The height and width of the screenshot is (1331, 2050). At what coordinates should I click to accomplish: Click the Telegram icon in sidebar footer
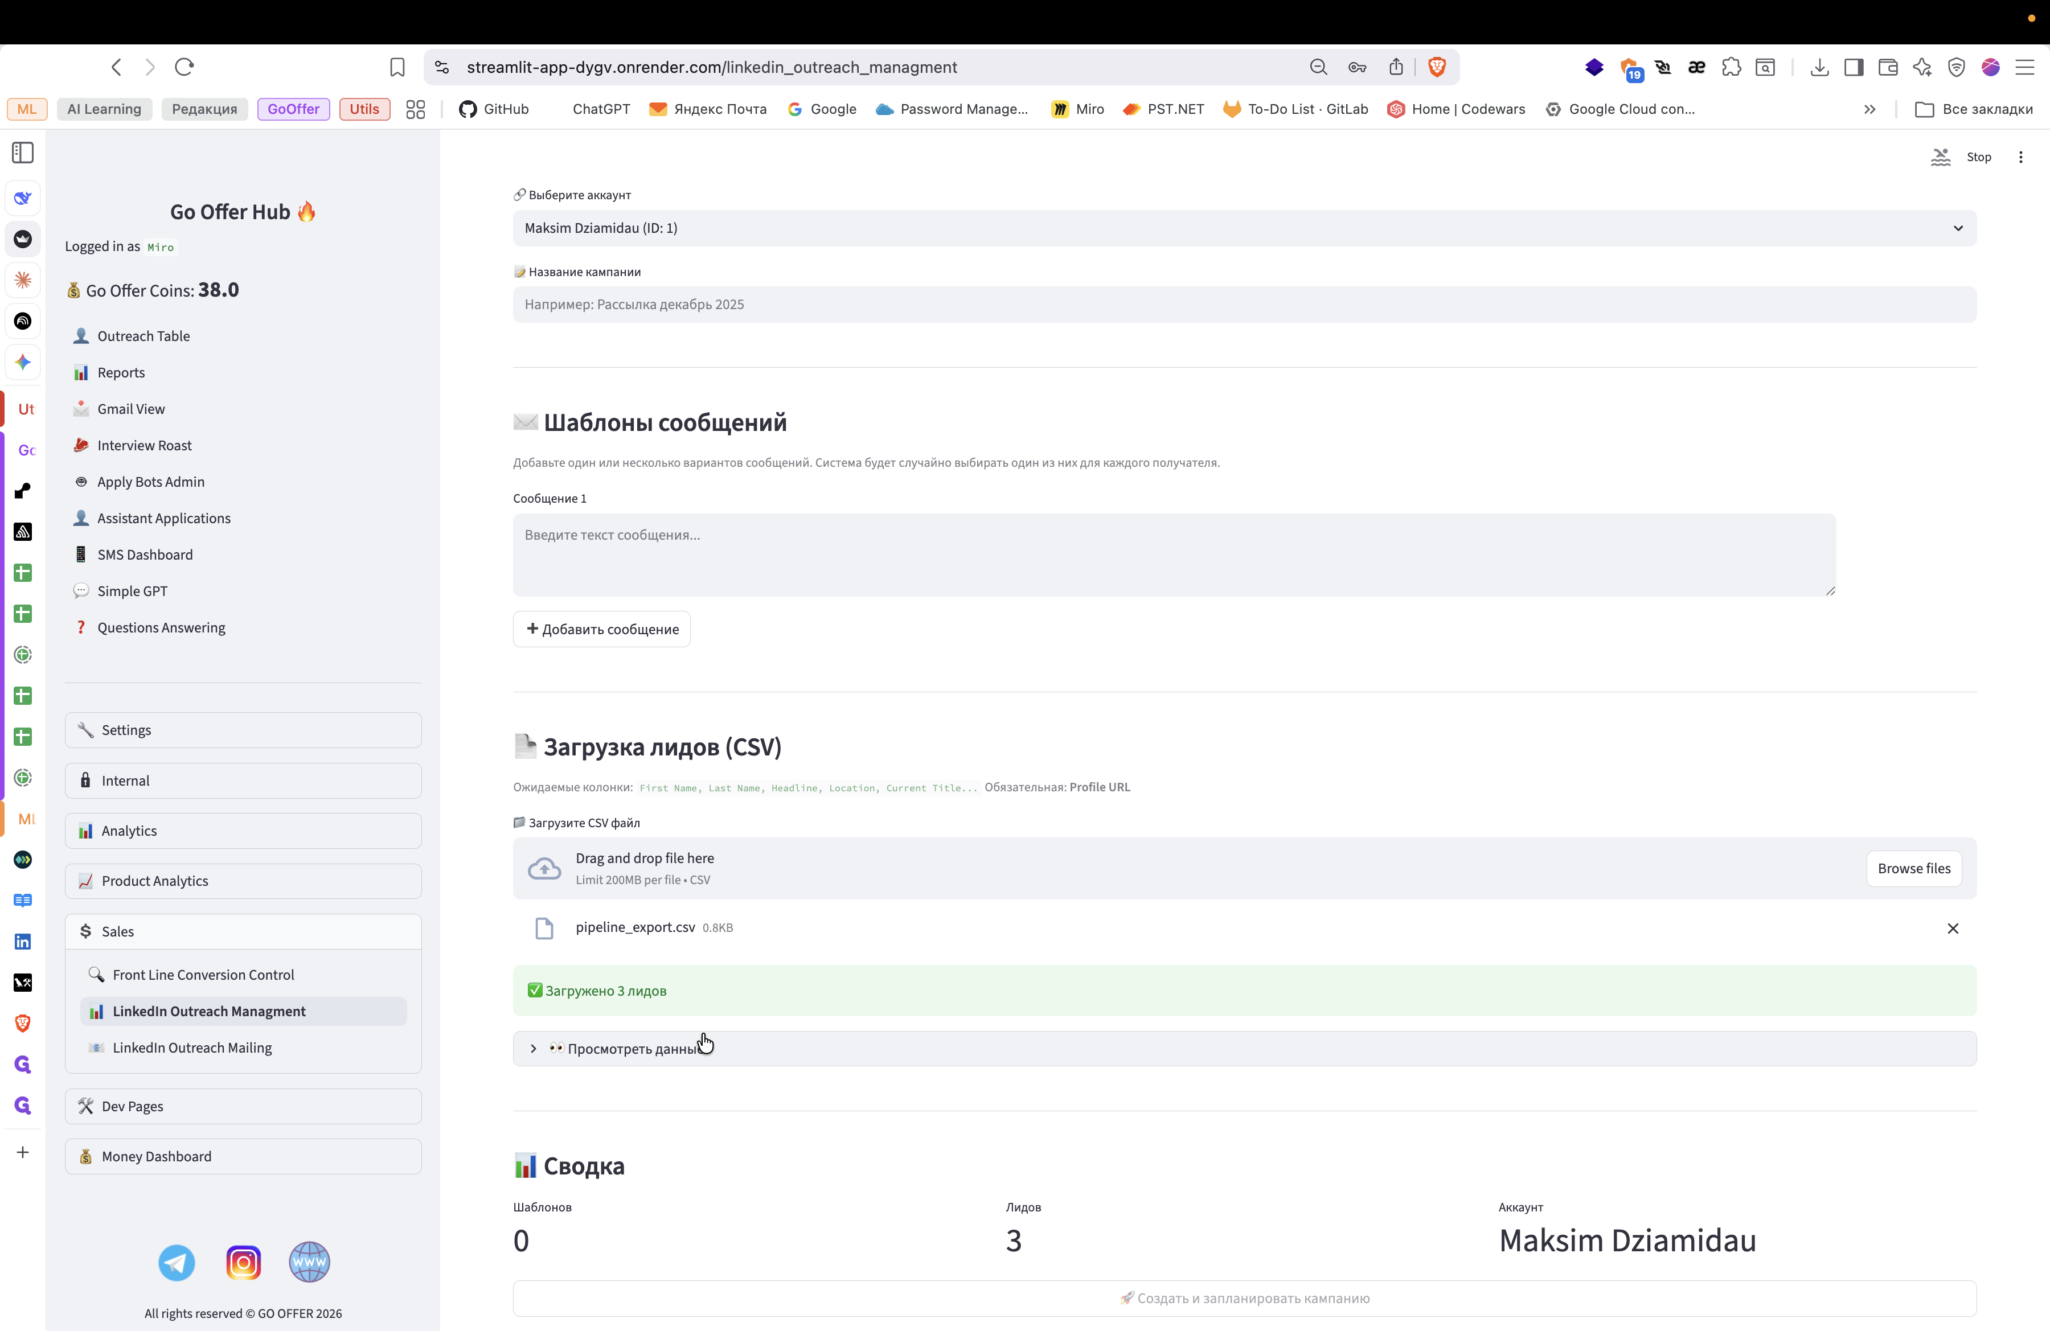coord(177,1262)
